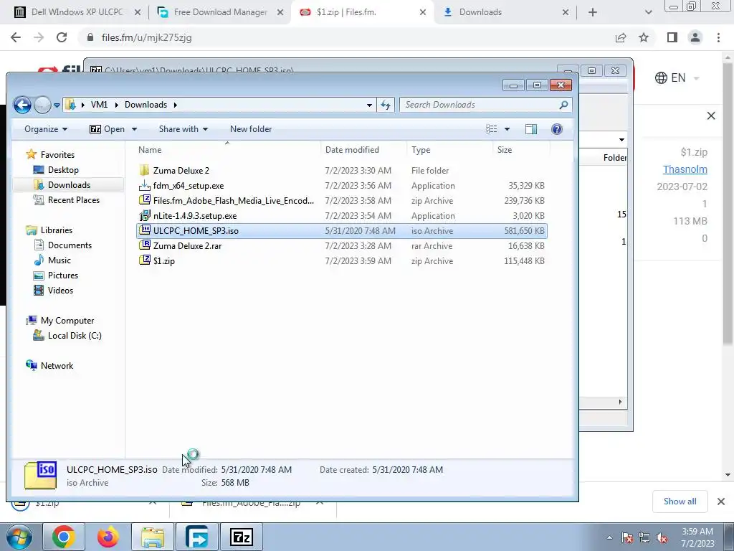Select the Zuma Deluxe 2 folder
This screenshot has width=734, height=551.
(x=342, y=171)
